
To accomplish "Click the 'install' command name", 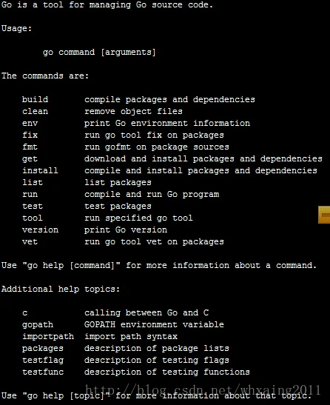I will pyautogui.click(x=40, y=170).
